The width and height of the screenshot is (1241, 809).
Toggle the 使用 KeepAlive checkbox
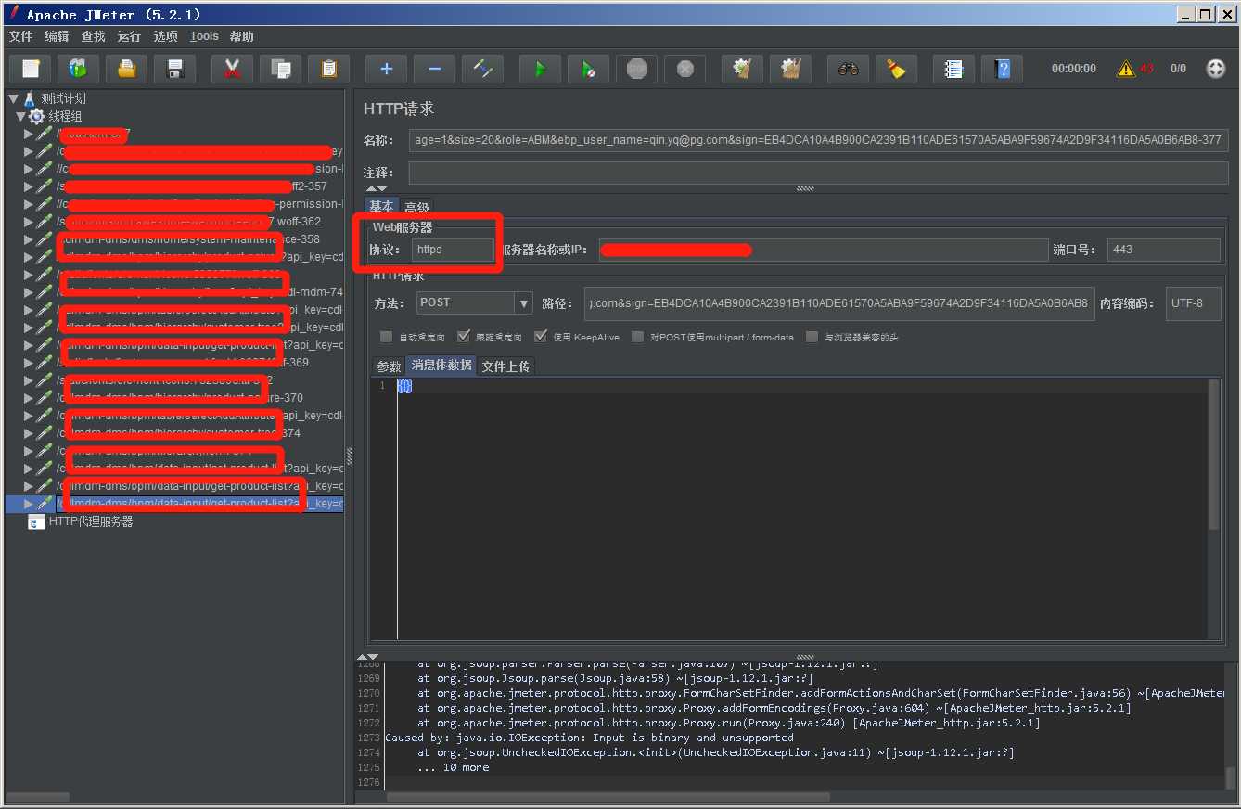tap(540, 337)
